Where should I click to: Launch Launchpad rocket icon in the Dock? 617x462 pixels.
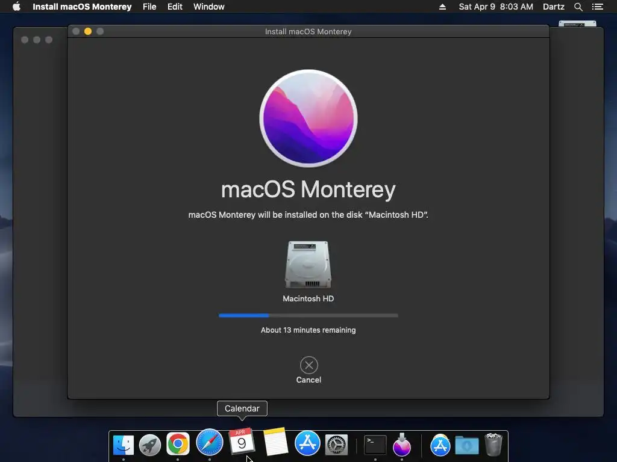coord(150,445)
